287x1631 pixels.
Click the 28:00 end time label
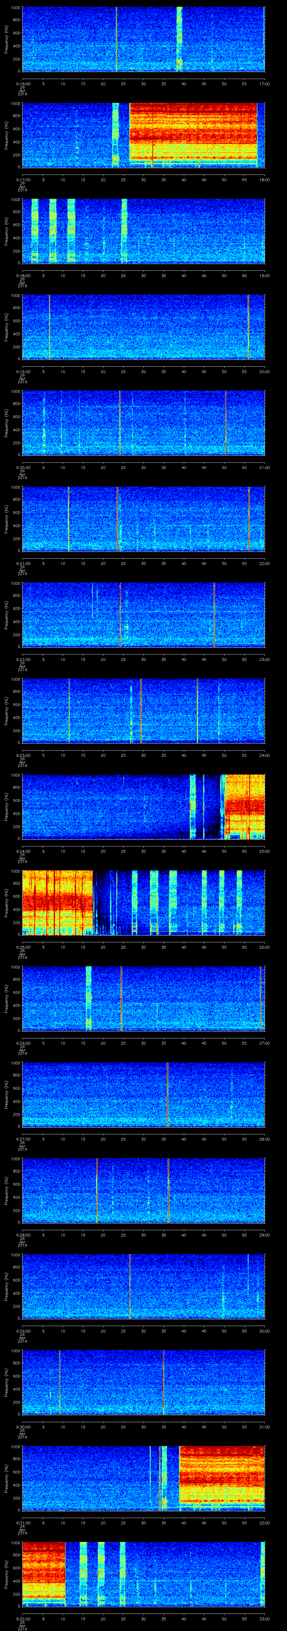pyautogui.click(x=265, y=1139)
